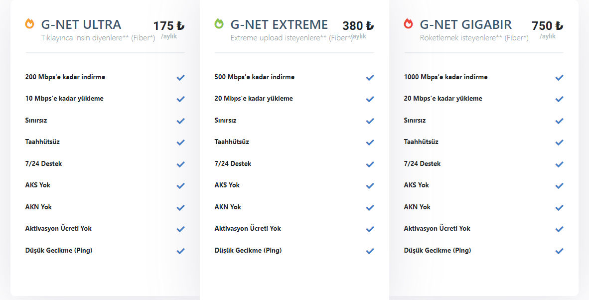Select the G-NET ULTRA plan title
The height and width of the screenshot is (300, 589).
pos(81,24)
